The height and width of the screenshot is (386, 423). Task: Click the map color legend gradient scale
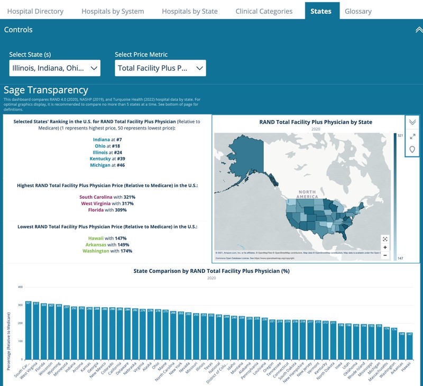point(395,197)
